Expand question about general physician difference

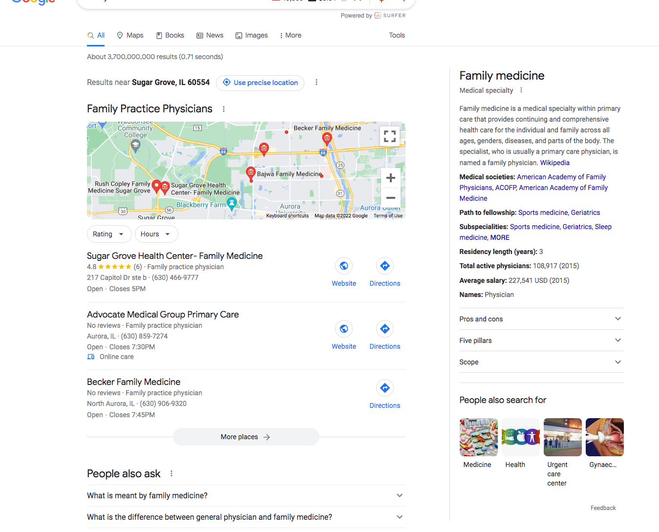click(x=246, y=517)
